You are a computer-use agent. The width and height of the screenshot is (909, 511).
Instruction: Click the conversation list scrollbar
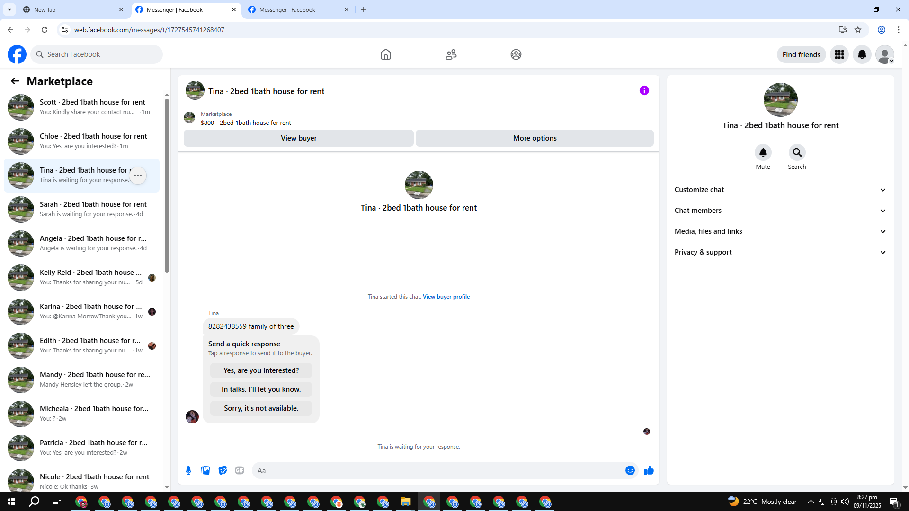tap(167, 185)
